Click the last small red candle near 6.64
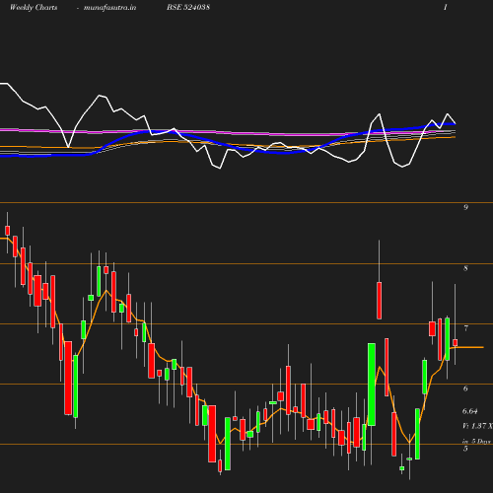This screenshot has width=493, height=493. [455, 343]
